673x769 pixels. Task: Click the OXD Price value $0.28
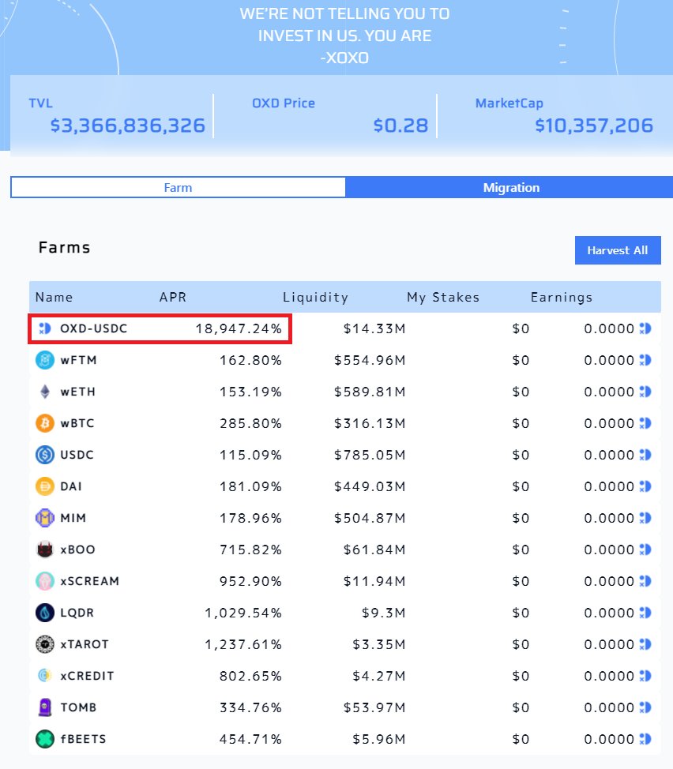tap(400, 126)
